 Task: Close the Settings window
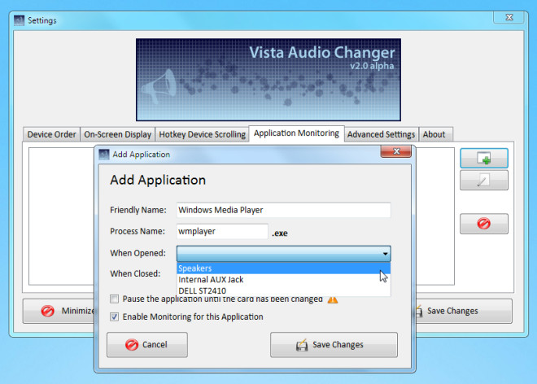point(509,17)
